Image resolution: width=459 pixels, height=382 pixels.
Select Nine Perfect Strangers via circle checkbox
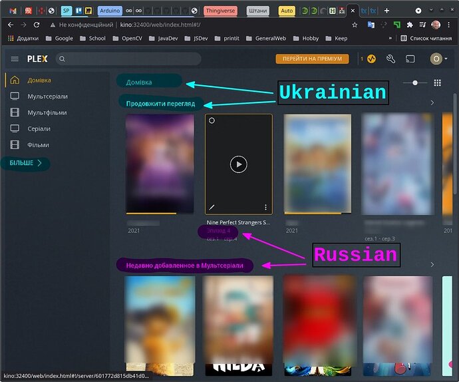pos(212,120)
